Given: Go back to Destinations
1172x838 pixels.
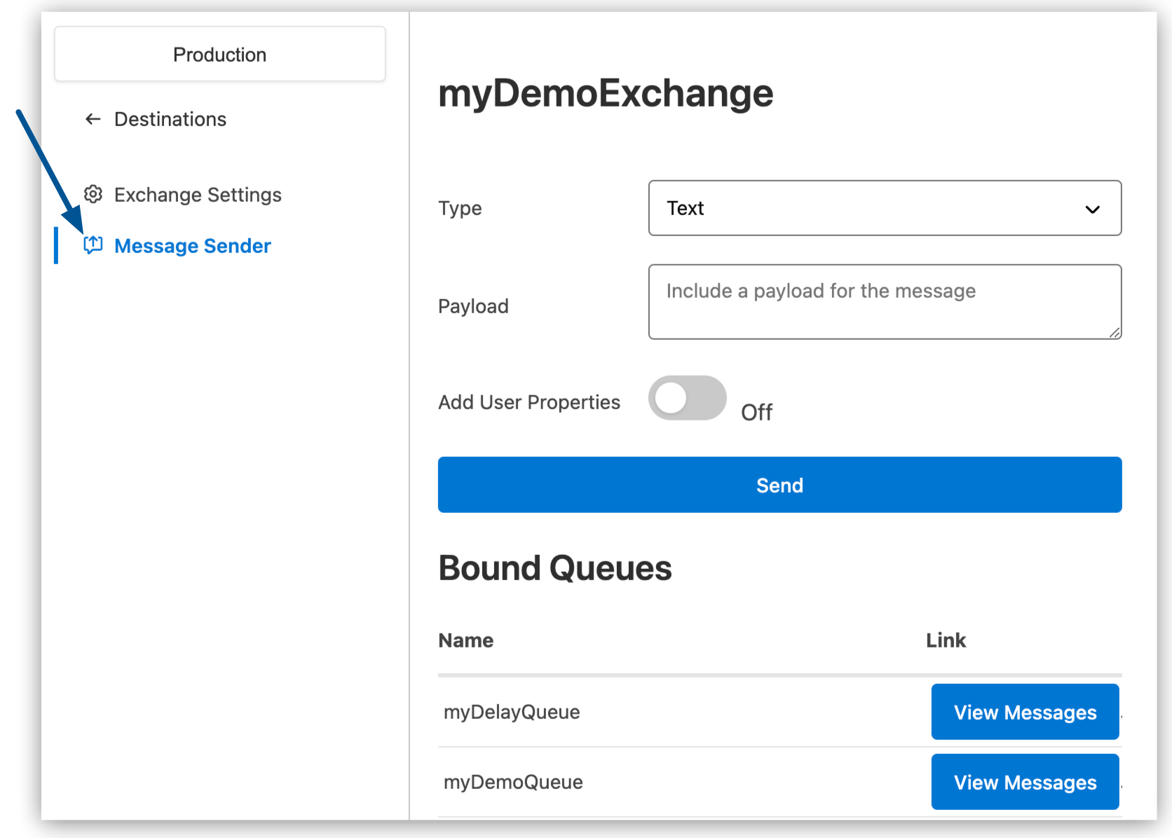Looking at the screenshot, I should pyautogui.click(x=170, y=119).
